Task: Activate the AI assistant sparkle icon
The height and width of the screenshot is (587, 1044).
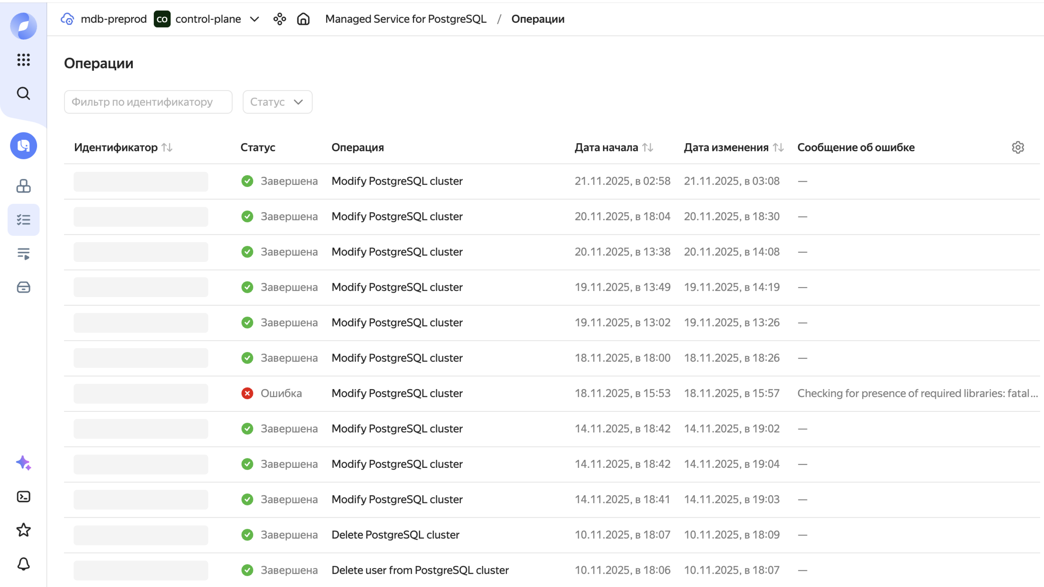Action: point(23,463)
